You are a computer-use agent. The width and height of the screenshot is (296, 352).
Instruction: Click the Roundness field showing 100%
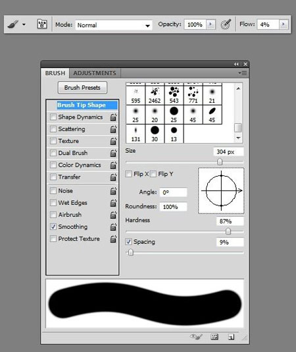click(x=173, y=207)
